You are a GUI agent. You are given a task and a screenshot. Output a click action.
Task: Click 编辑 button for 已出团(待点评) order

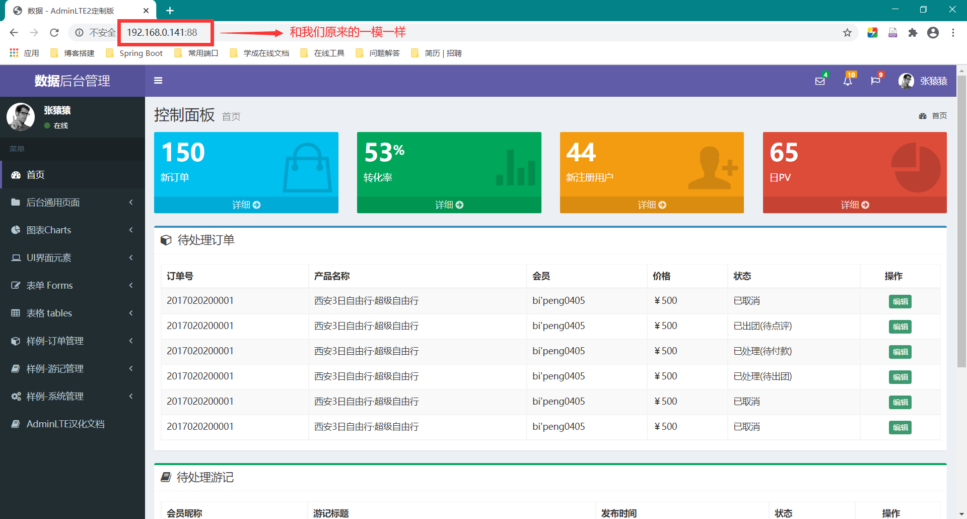[900, 327]
